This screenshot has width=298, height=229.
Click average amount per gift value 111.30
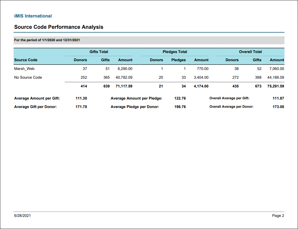81,98
